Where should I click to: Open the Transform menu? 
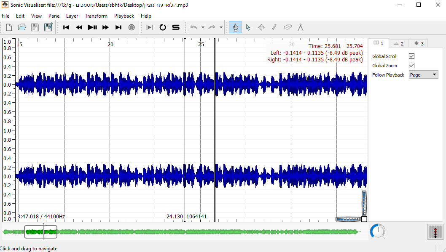[96, 16]
